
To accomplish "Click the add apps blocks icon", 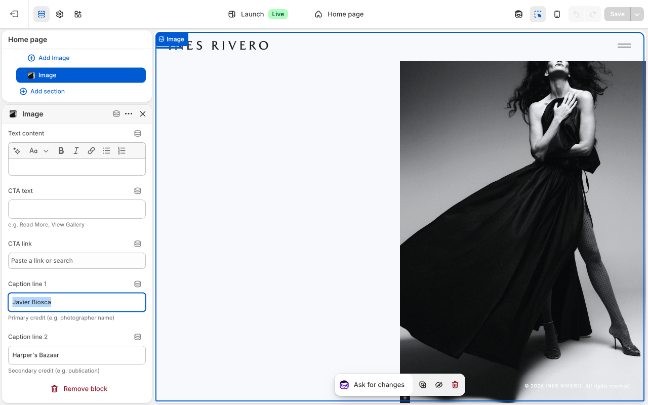I will pyautogui.click(x=77, y=14).
